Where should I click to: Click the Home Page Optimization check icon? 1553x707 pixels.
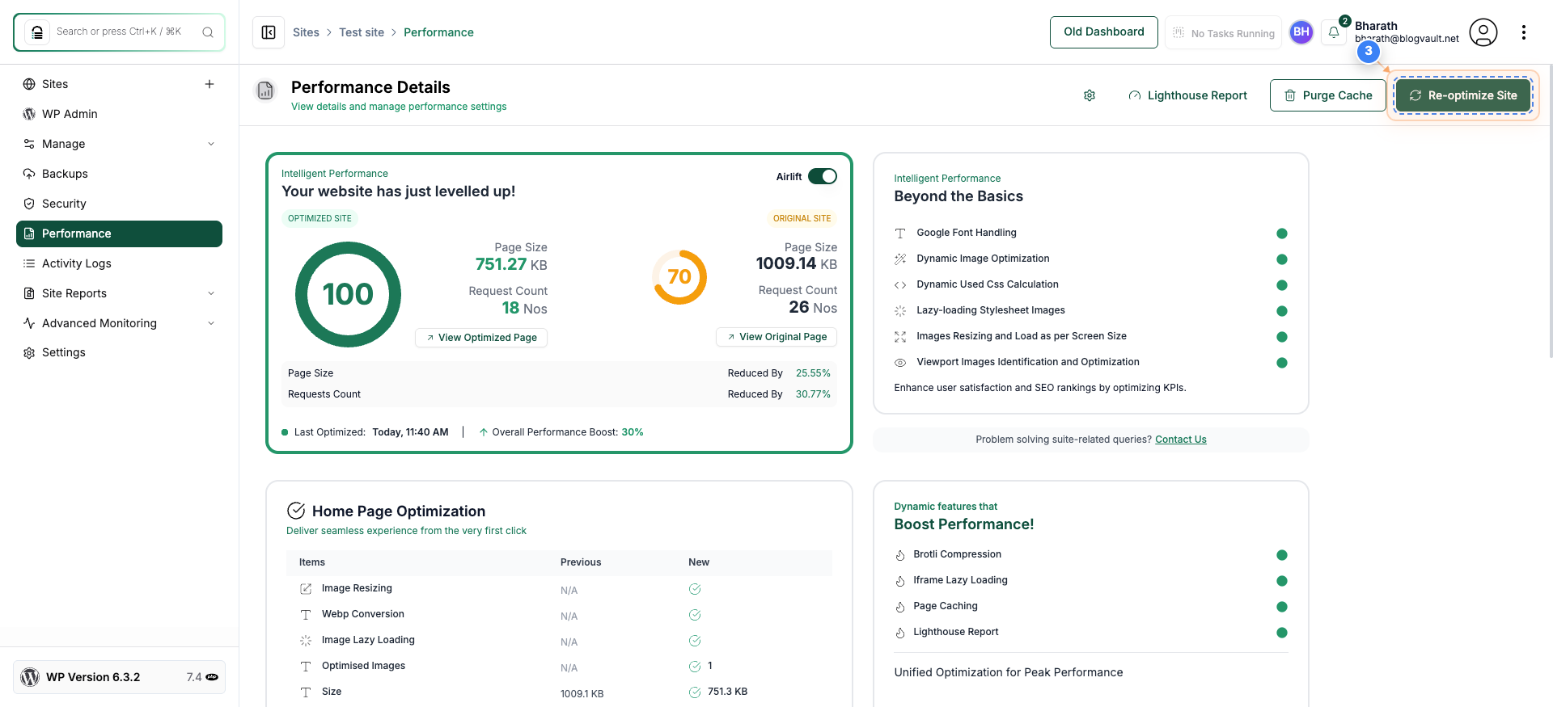coord(296,511)
